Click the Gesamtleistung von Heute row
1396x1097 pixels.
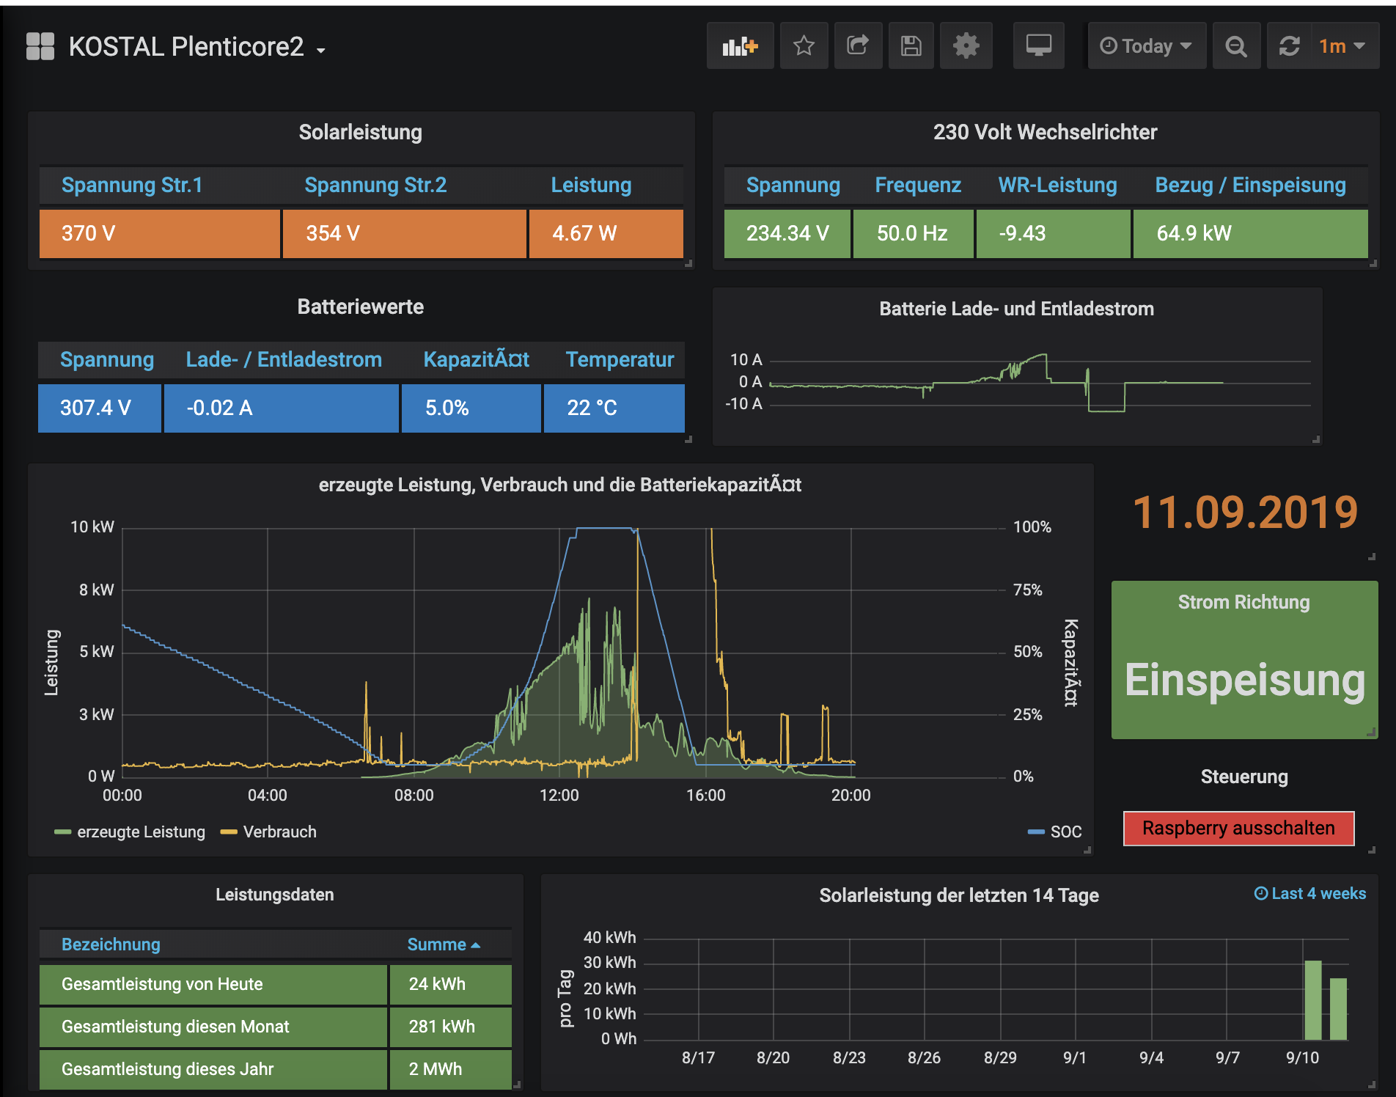pos(275,984)
